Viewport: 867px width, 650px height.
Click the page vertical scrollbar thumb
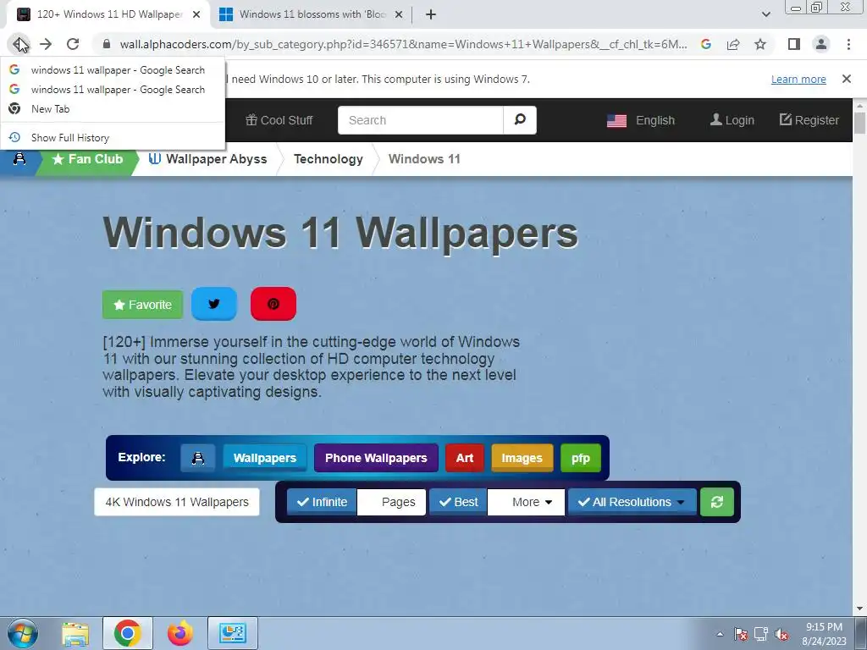click(x=860, y=122)
